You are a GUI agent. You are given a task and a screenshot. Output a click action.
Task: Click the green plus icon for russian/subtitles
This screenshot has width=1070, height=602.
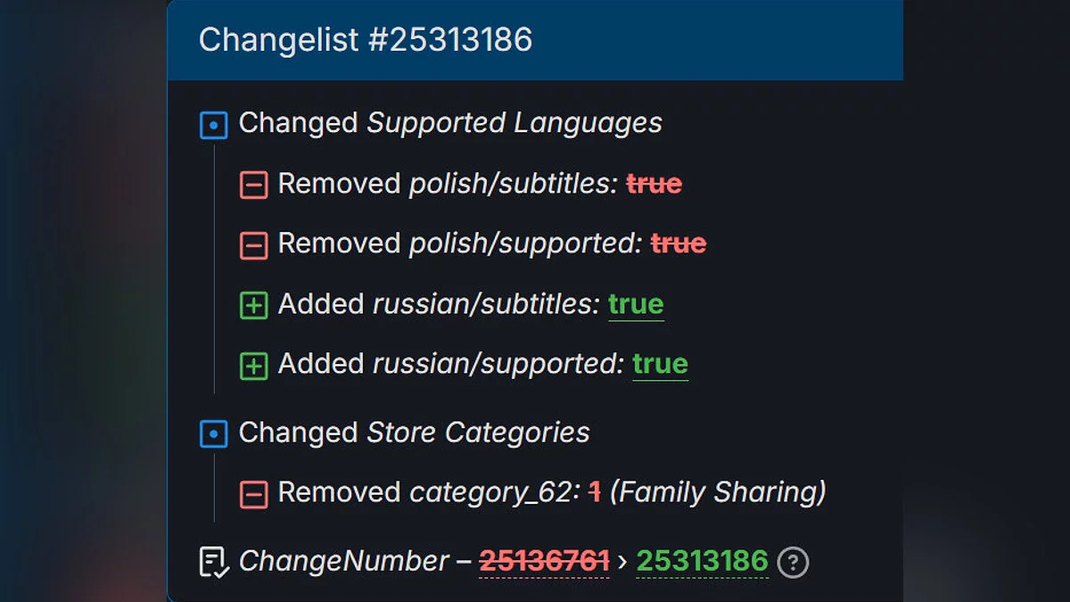pyautogui.click(x=254, y=305)
